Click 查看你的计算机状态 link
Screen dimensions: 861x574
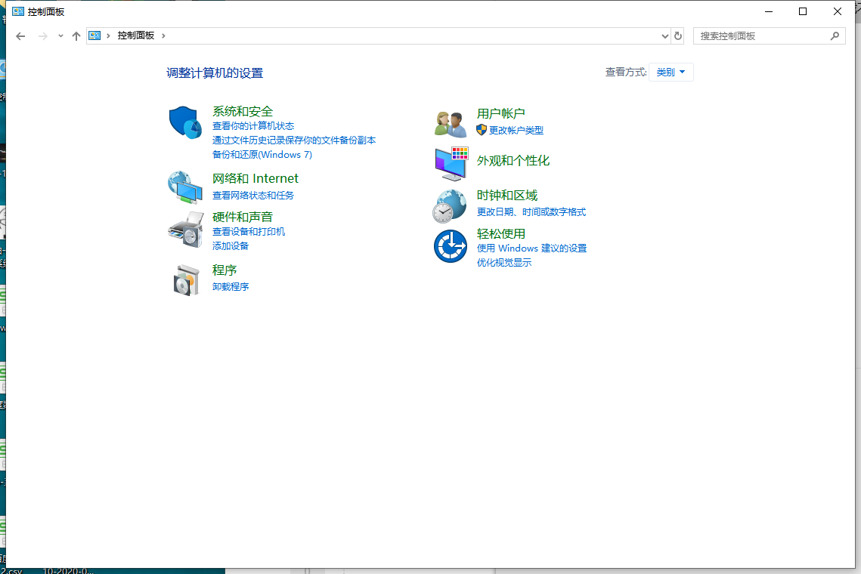coord(253,126)
